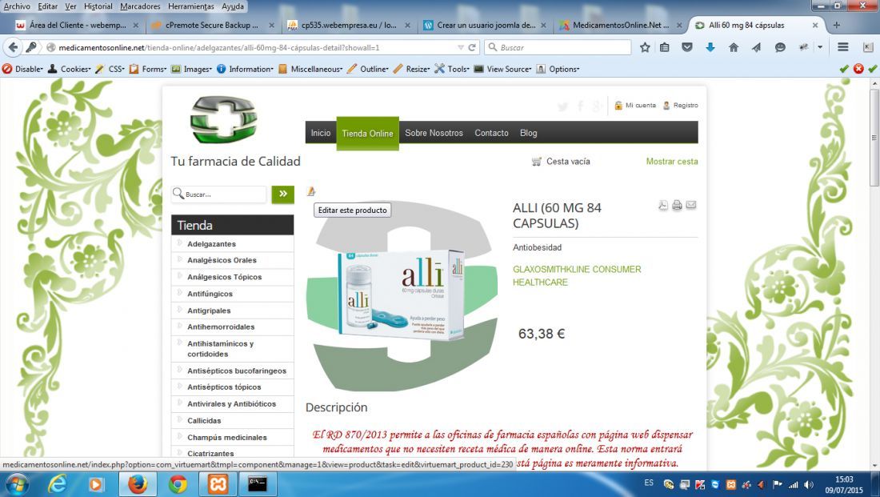Go to Tienda Online in site navigation
The image size is (880, 497).
[368, 133]
